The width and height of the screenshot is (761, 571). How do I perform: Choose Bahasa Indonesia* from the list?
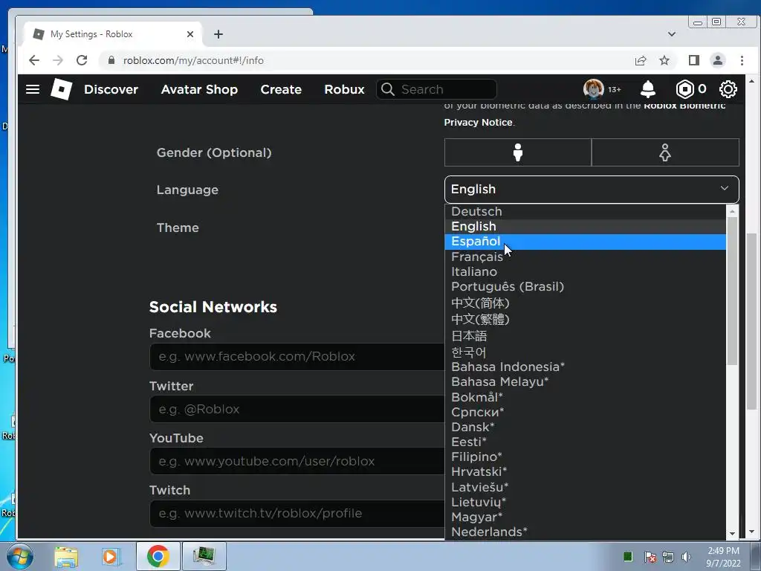click(x=586, y=367)
